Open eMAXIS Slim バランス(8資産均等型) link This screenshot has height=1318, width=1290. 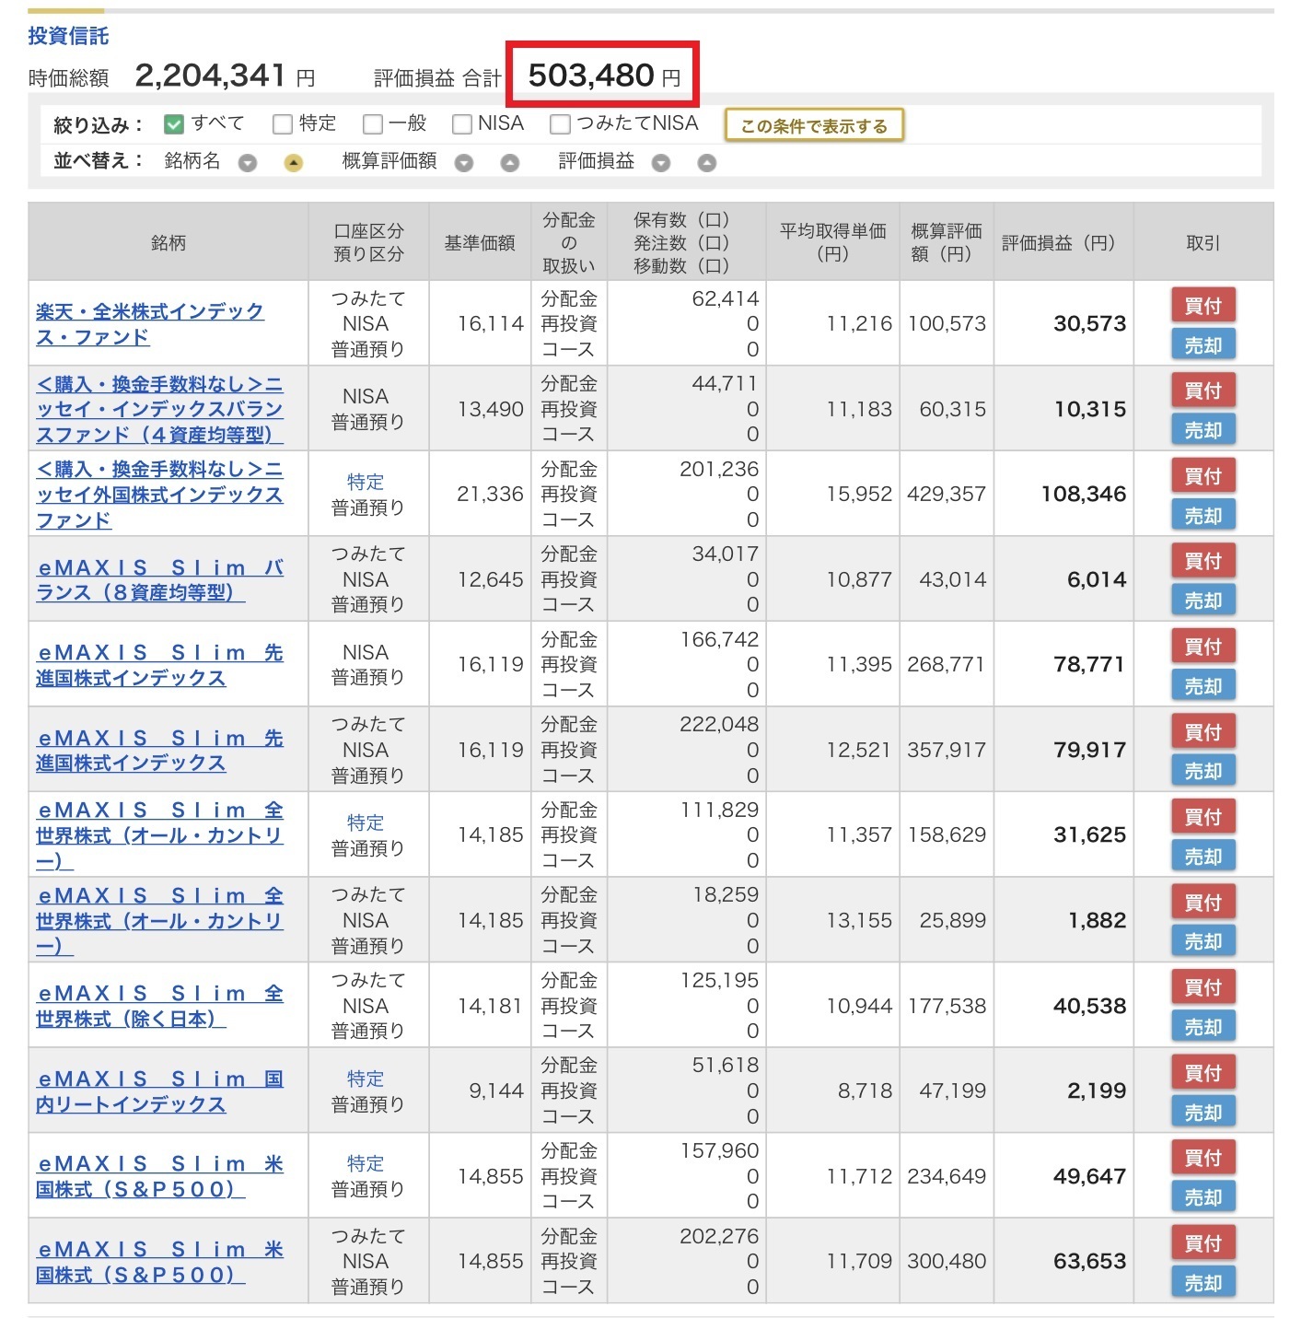[158, 579]
